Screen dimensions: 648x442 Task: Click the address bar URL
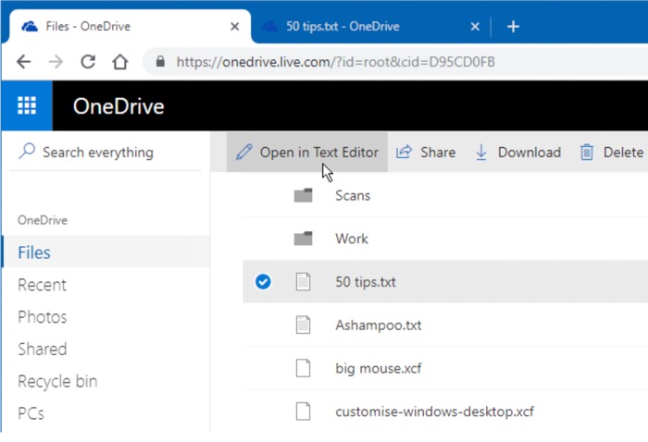335,62
